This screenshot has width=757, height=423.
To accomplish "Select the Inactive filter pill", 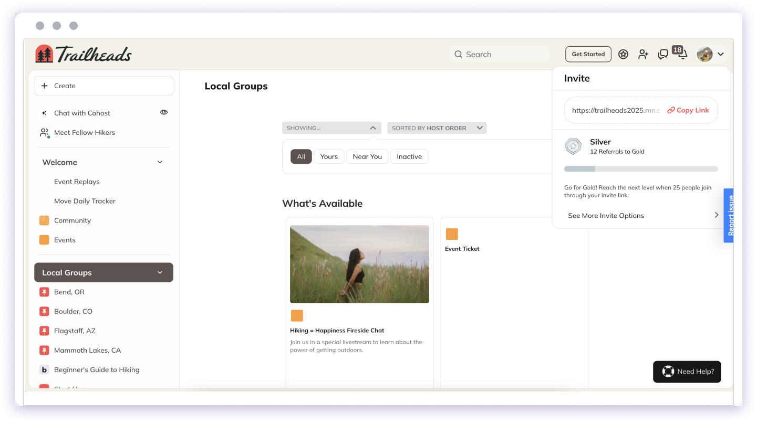I will tap(409, 156).
